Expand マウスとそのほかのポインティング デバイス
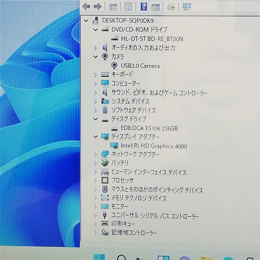Viewport: 260px width, 260px height. point(95,189)
